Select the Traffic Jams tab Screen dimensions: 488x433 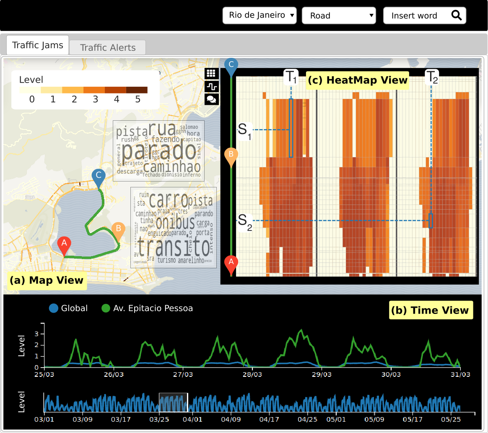[x=38, y=45]
